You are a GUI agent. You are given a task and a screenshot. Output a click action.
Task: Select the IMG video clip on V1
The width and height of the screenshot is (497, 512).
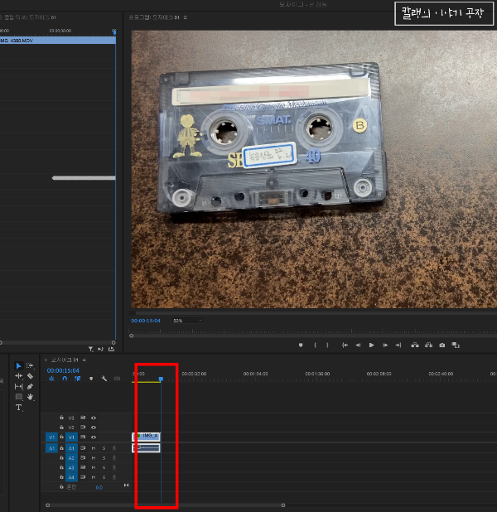146,437
